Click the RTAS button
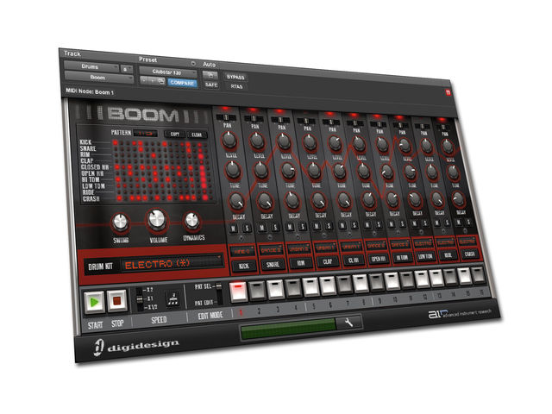The width and height of the screenshot is (552, 414). coord(236,86)
